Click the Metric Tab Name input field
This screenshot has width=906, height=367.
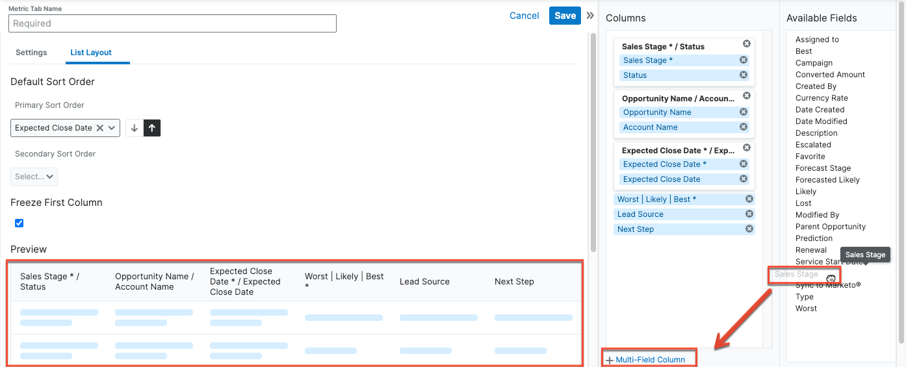[172, 23]
